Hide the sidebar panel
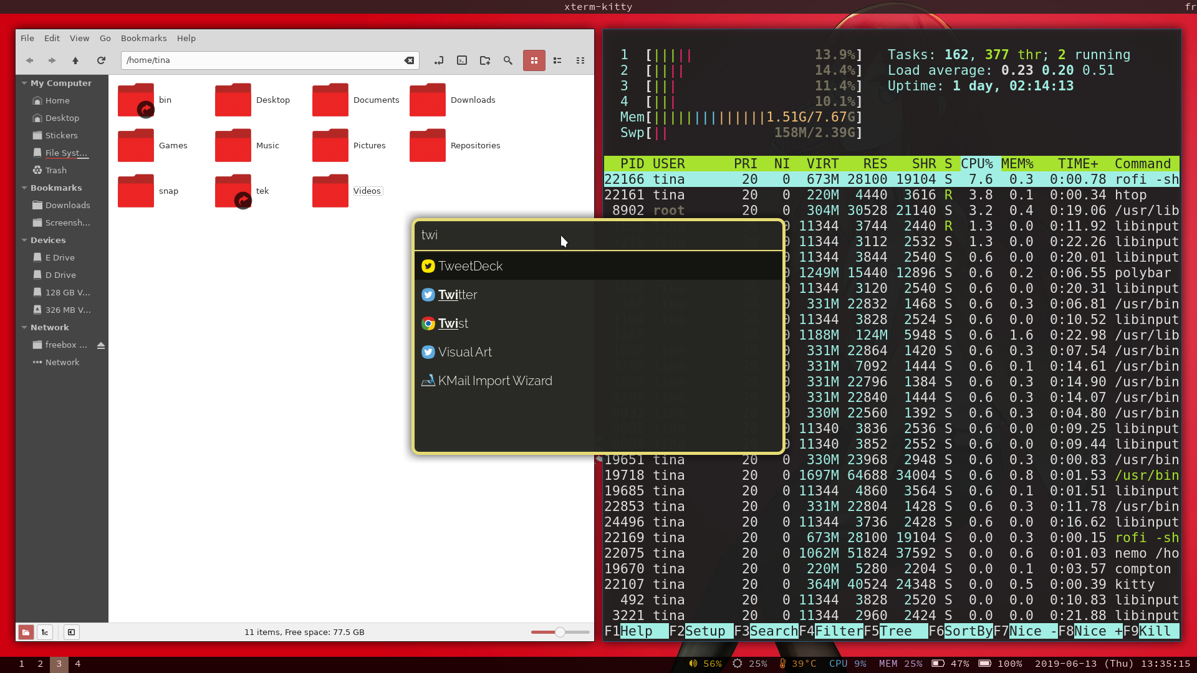The height and width of the screenshot is (673, 1197). tap(71, 632)
